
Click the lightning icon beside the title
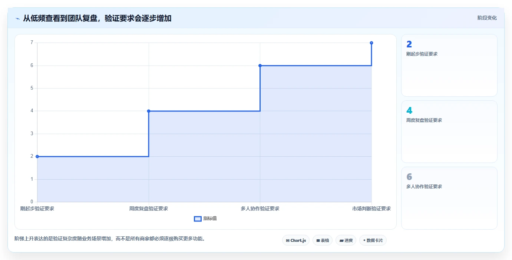[x=18, y=18]
